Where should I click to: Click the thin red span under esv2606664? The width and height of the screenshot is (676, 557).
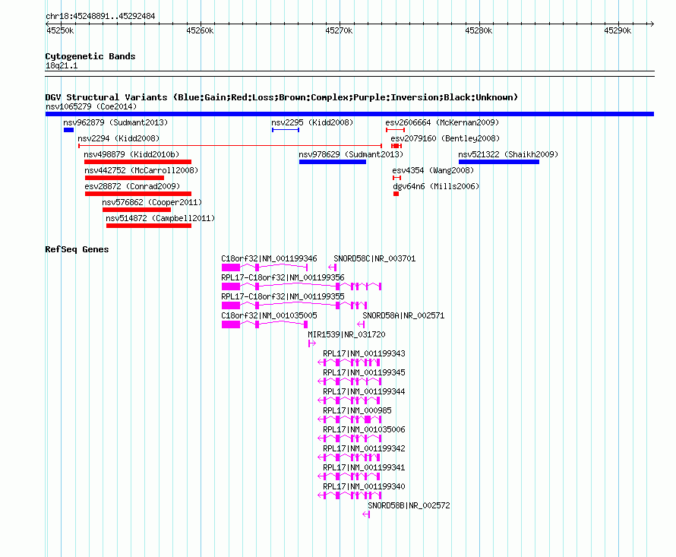click(x=395, y=130)
